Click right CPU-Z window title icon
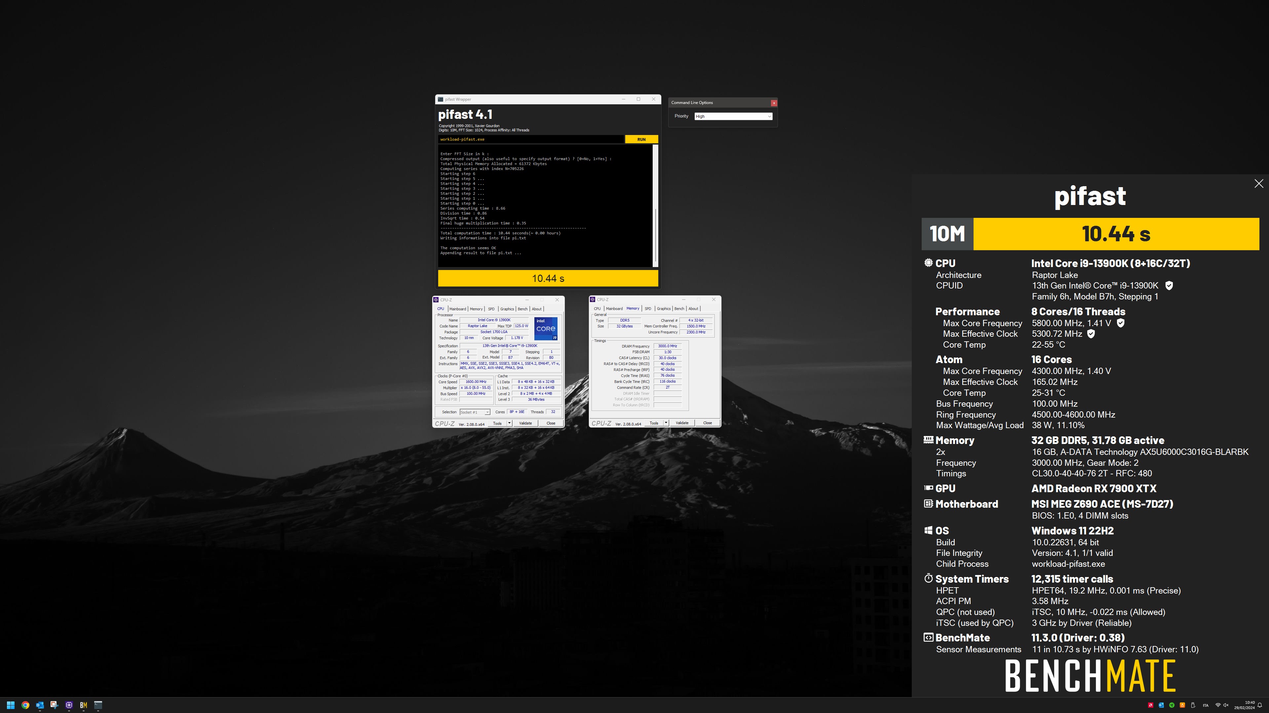The width and height of the screenshot is (1269, 713). point(593,299)
